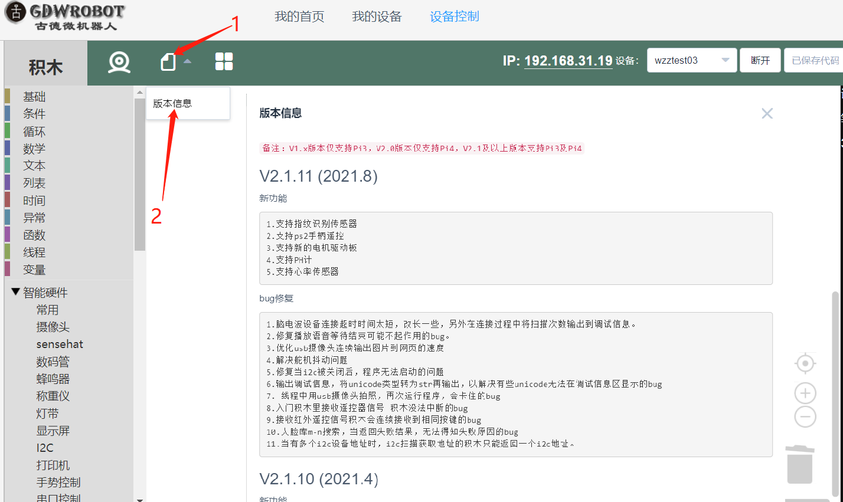The height and width of the screenshot is (502, 843).
Task: Click the V2.1.11 (2021.8) heading
Action: [x=318, y=176]
